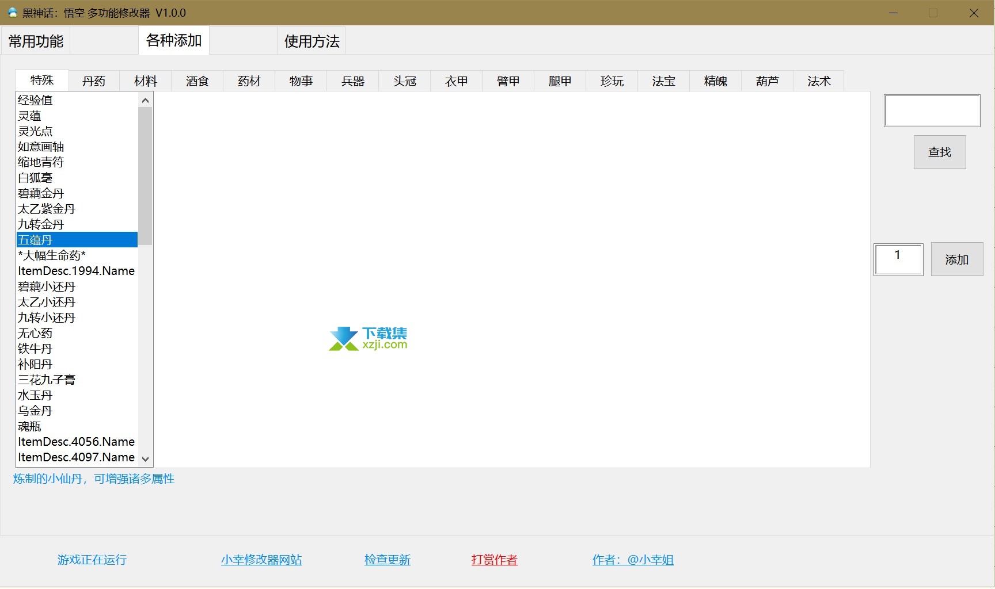Open the 常用功能 main tab
This screenshot has height=589, width=995.
tap(36, 41)
